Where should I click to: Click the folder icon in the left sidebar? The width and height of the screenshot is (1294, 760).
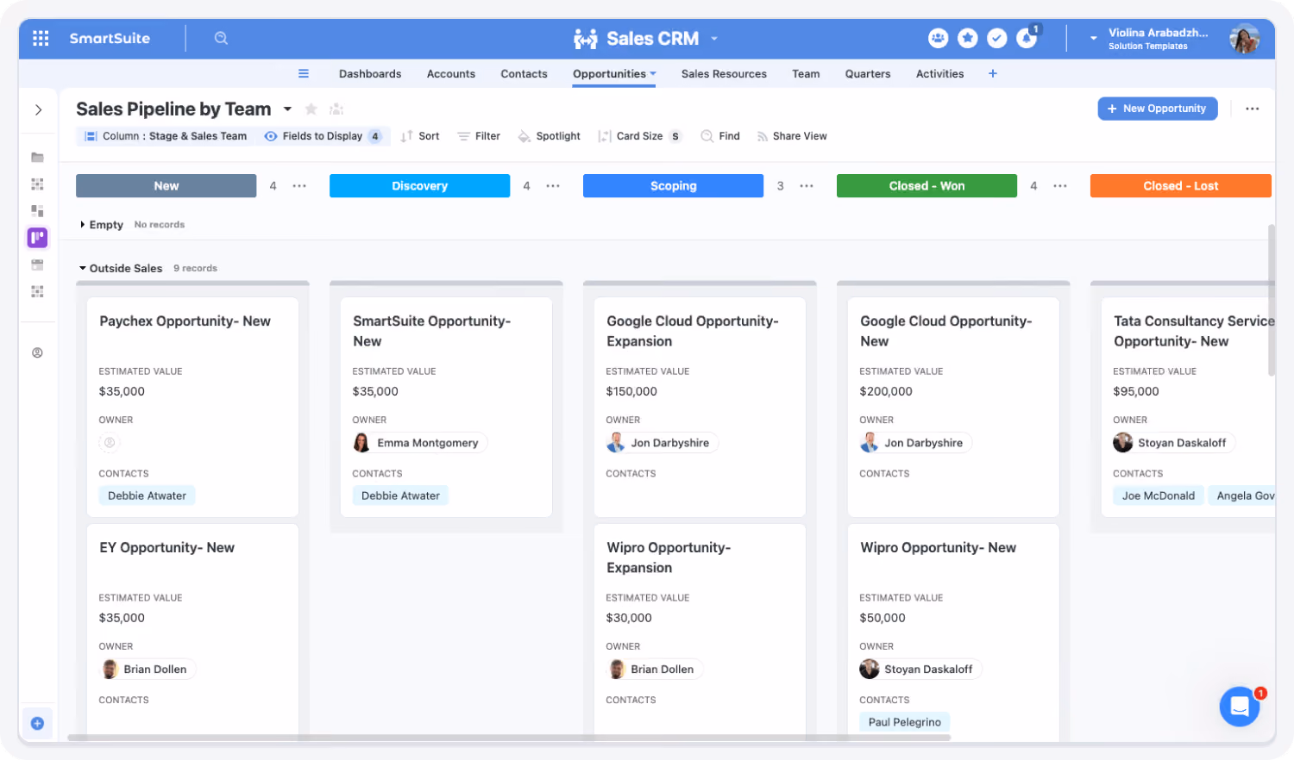(x=37, y=158)
